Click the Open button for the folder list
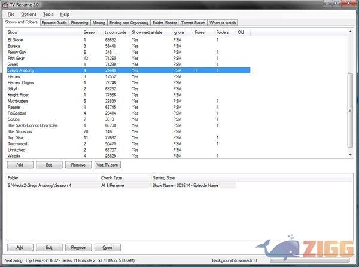This screenshot has height=267, width=359. pyautogui.click(x=107, y=247)
